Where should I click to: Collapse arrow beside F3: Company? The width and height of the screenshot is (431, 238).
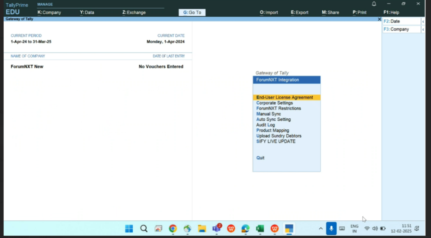(x=423, y=30)
